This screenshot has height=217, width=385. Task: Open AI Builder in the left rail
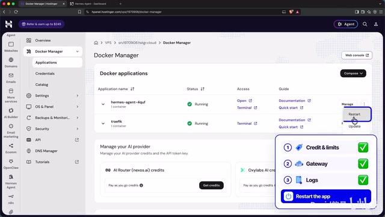point(11,113)
